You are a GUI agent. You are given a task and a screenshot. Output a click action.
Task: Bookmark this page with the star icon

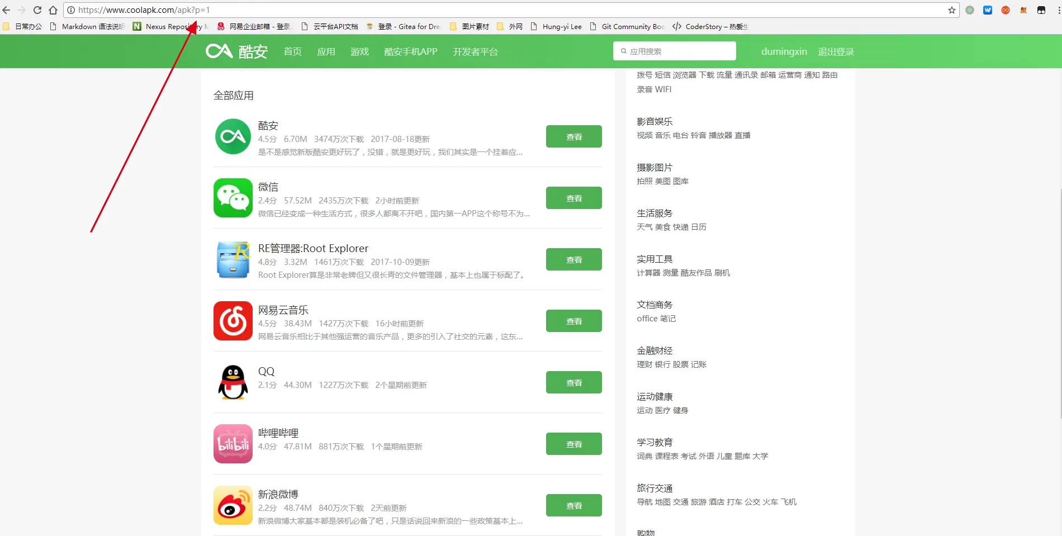pyautogui.click(x=952, y=10)
